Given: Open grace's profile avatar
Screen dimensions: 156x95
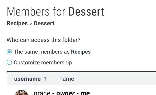Looking at the screenshot, I should click(21, 93).
